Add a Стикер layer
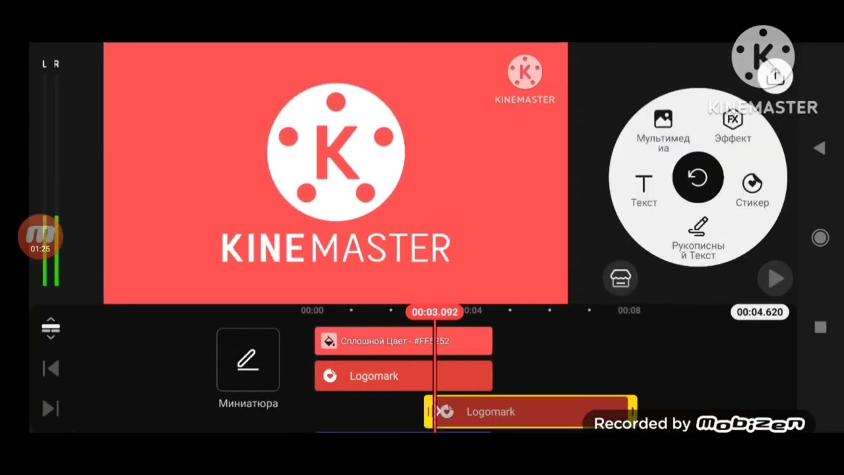Screen dimensions: 844x475 click(752, 190)
